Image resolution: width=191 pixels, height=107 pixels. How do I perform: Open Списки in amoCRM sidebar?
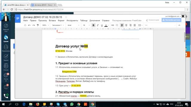(x=6, y=67)
